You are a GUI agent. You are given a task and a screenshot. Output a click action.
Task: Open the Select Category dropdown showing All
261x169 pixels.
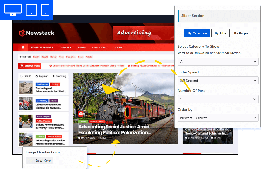pyautogui.click(x=218, y=62)
